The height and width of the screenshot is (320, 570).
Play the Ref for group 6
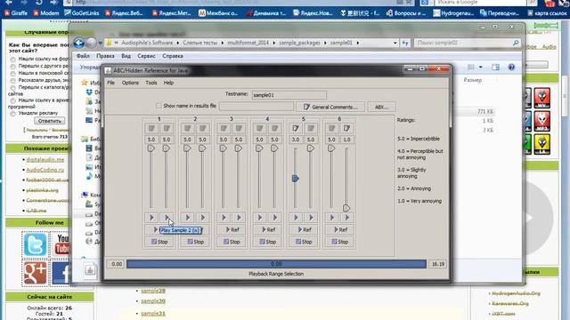340,229
